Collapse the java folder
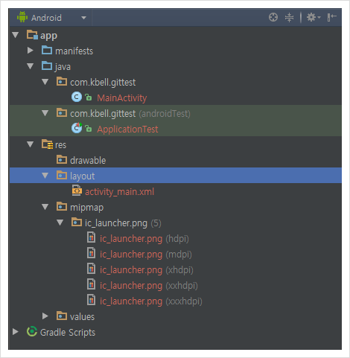This screenshot has height=358, width=350. pos(31,66)
